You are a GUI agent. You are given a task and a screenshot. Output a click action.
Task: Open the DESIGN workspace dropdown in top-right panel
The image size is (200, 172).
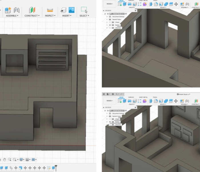(x=109, y=4)
